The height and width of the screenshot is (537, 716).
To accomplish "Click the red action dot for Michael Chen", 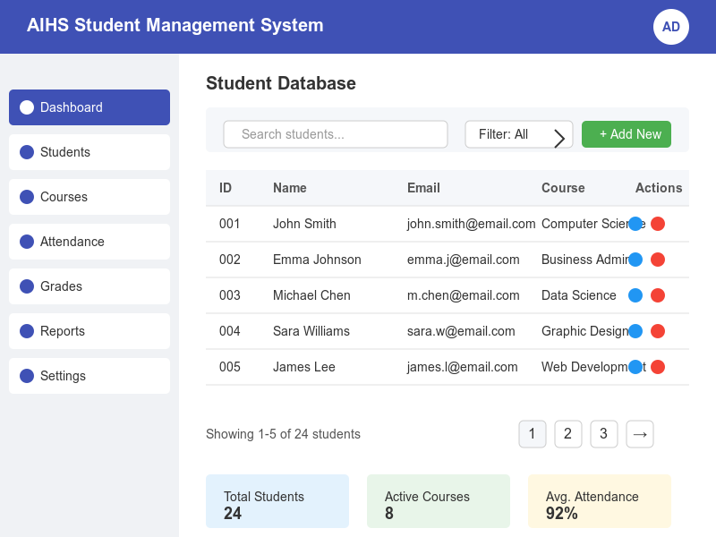I will tap(658, 295).
